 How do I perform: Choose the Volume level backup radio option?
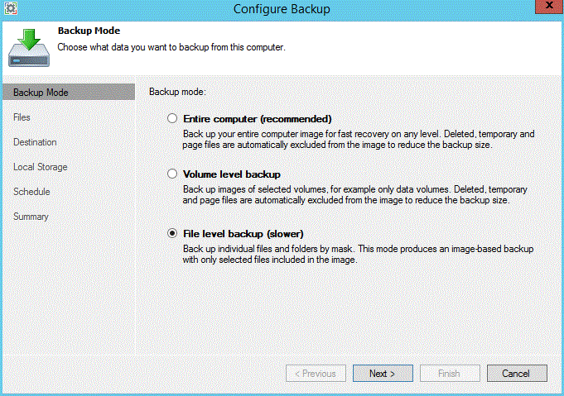click(x=172, y=174)
